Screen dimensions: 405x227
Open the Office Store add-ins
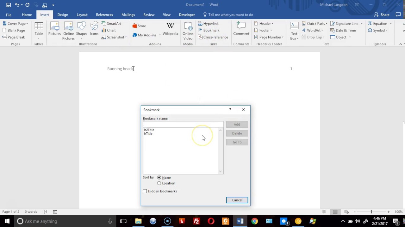click(x=139, y=26)
